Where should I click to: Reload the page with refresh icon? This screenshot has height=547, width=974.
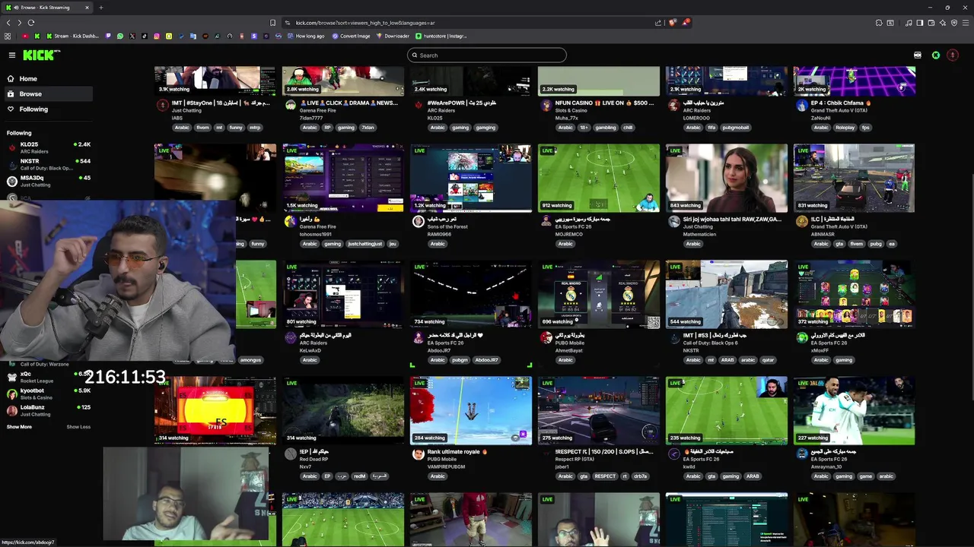coord(31,23)
